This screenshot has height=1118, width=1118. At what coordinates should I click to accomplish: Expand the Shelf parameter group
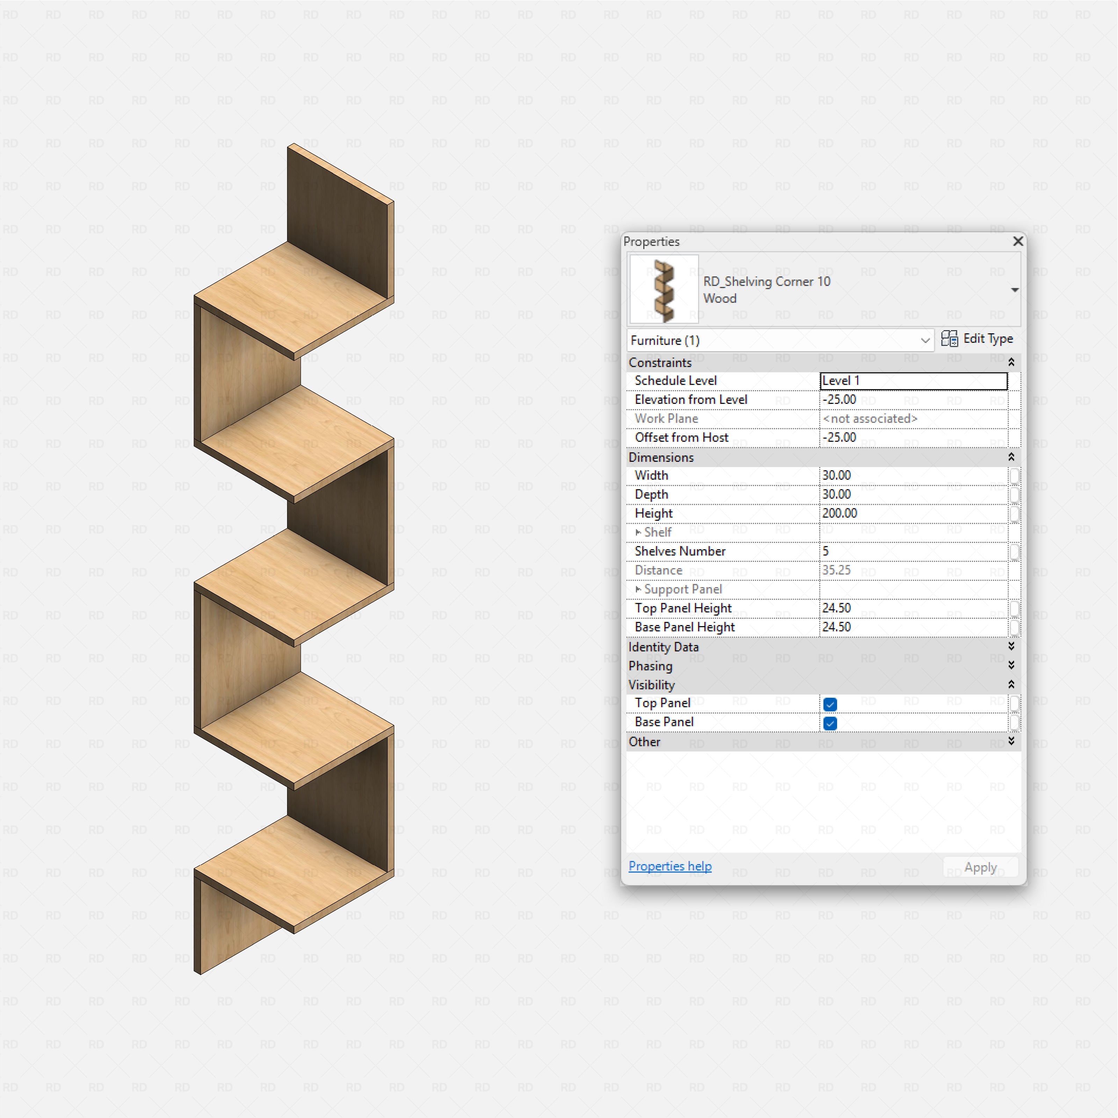[x=638, y=532]
